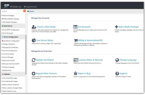Collapse the Email Server sidebar section
145x95 pixels.
coord(13,26)
